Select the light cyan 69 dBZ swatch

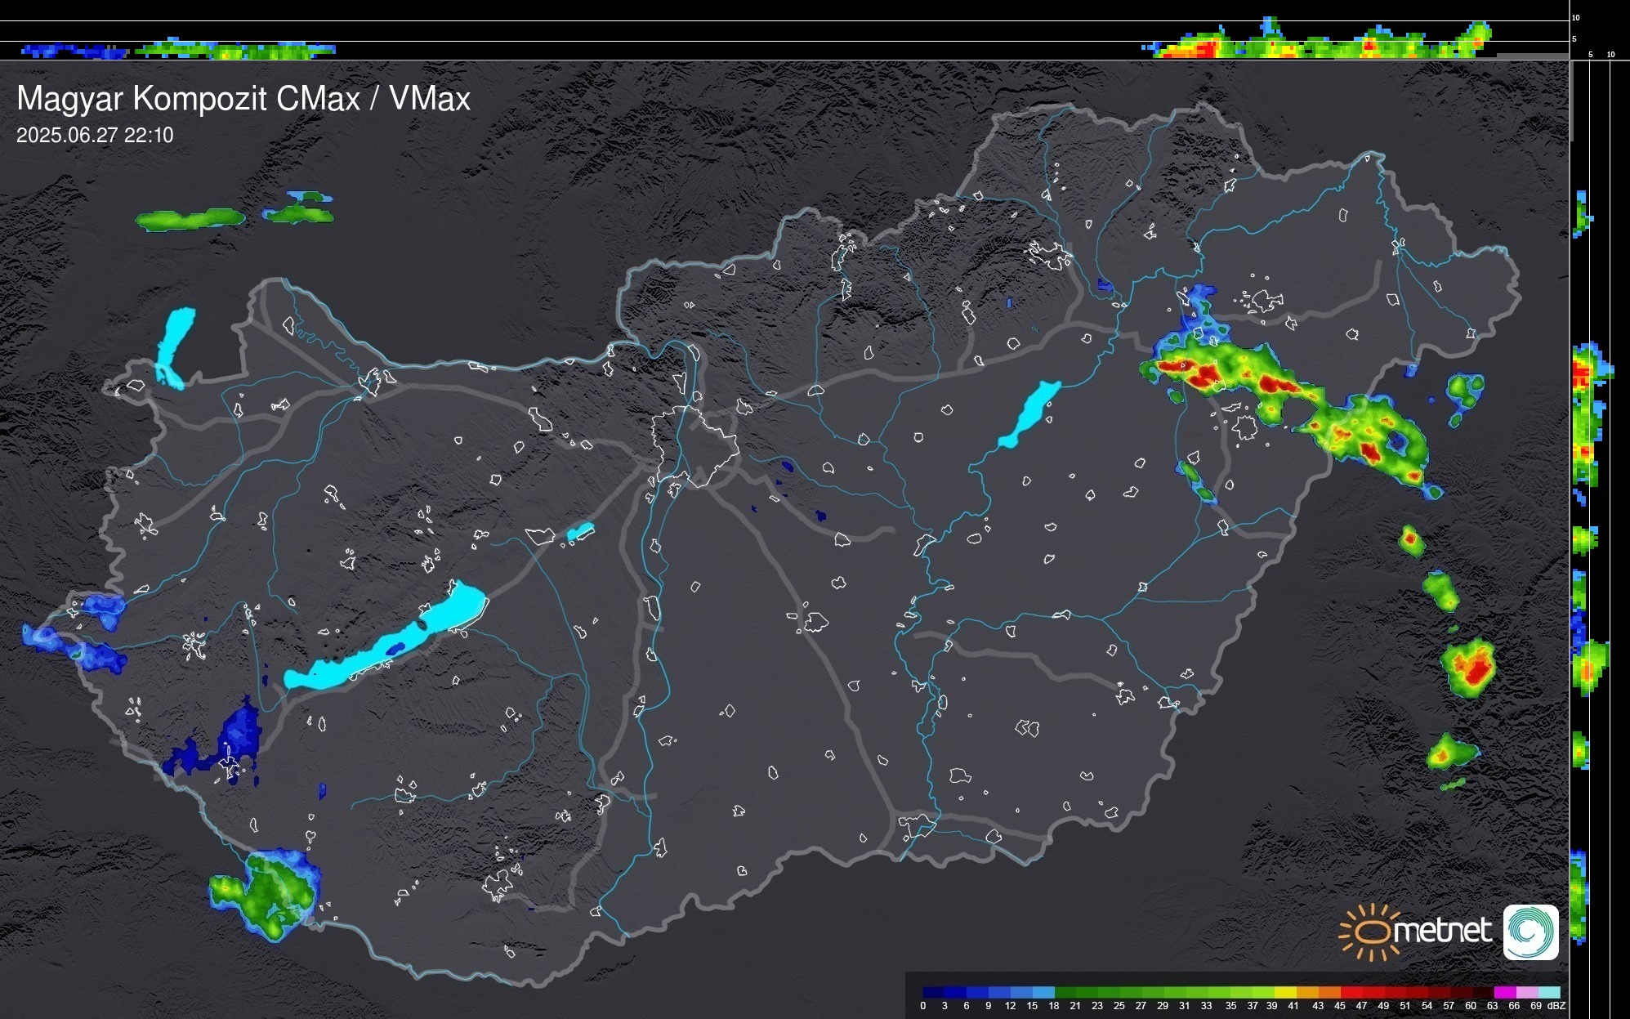[1548, 992]
